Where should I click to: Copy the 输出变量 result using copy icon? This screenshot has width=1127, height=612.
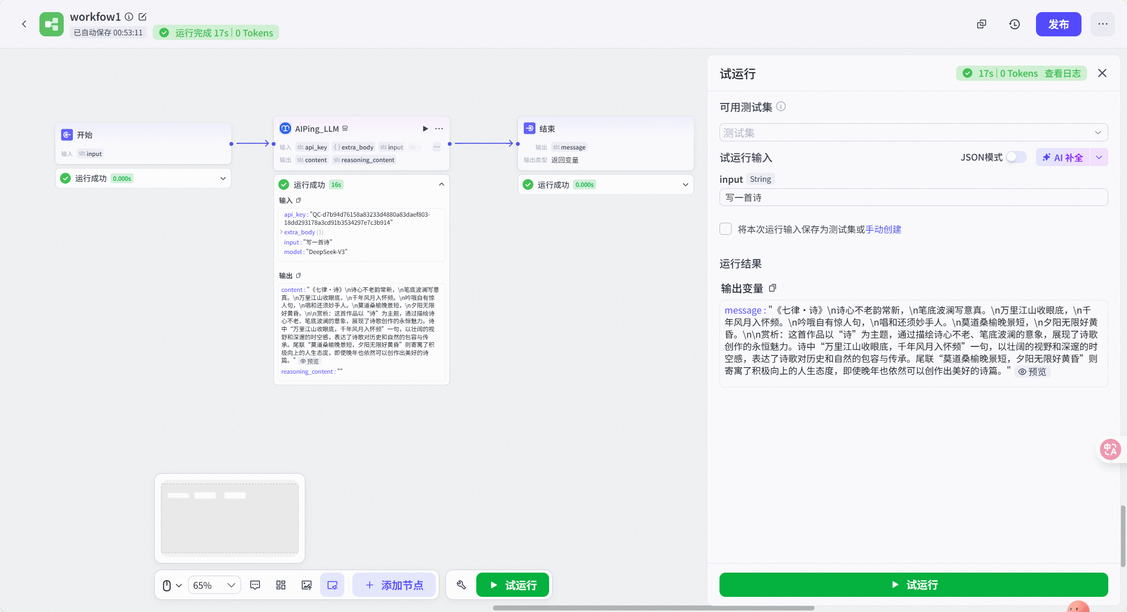(x=773, y=288)
